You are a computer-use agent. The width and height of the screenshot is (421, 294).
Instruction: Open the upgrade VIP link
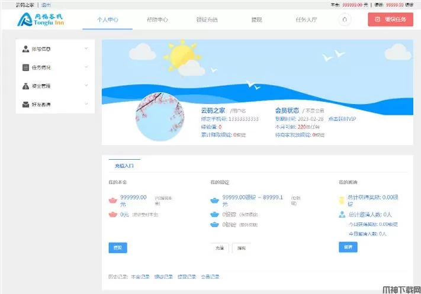(342, 118)
